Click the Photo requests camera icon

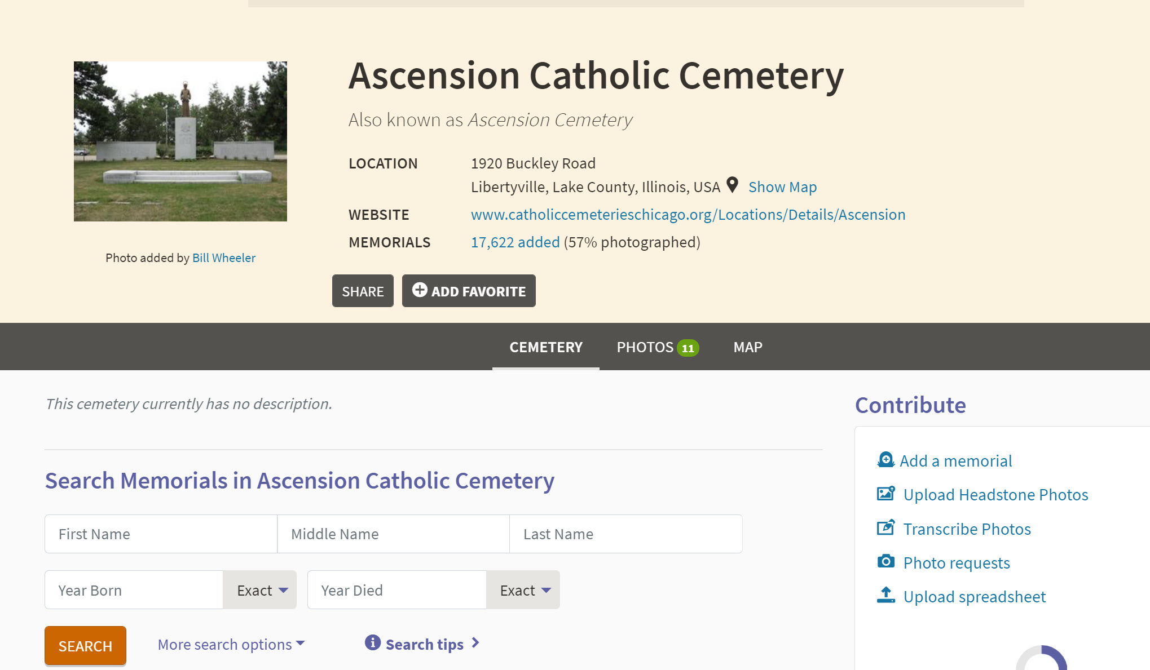[885, 561]
